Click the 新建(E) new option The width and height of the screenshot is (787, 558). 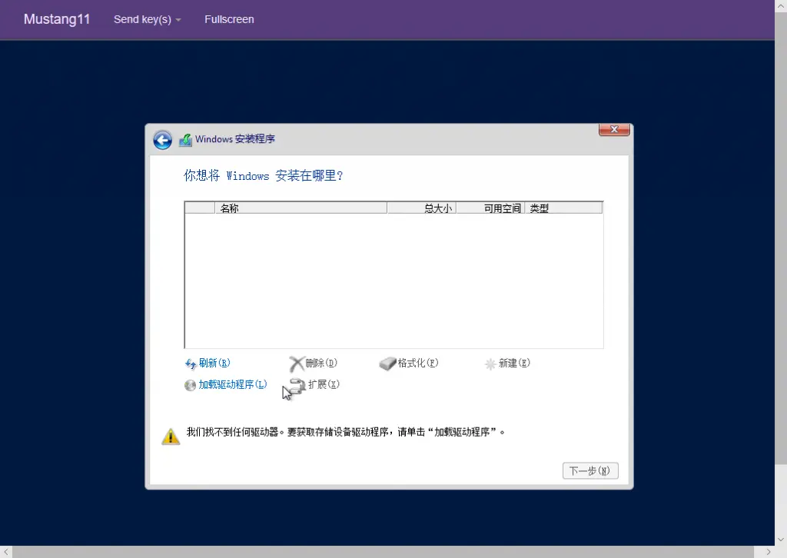[514, 363]
